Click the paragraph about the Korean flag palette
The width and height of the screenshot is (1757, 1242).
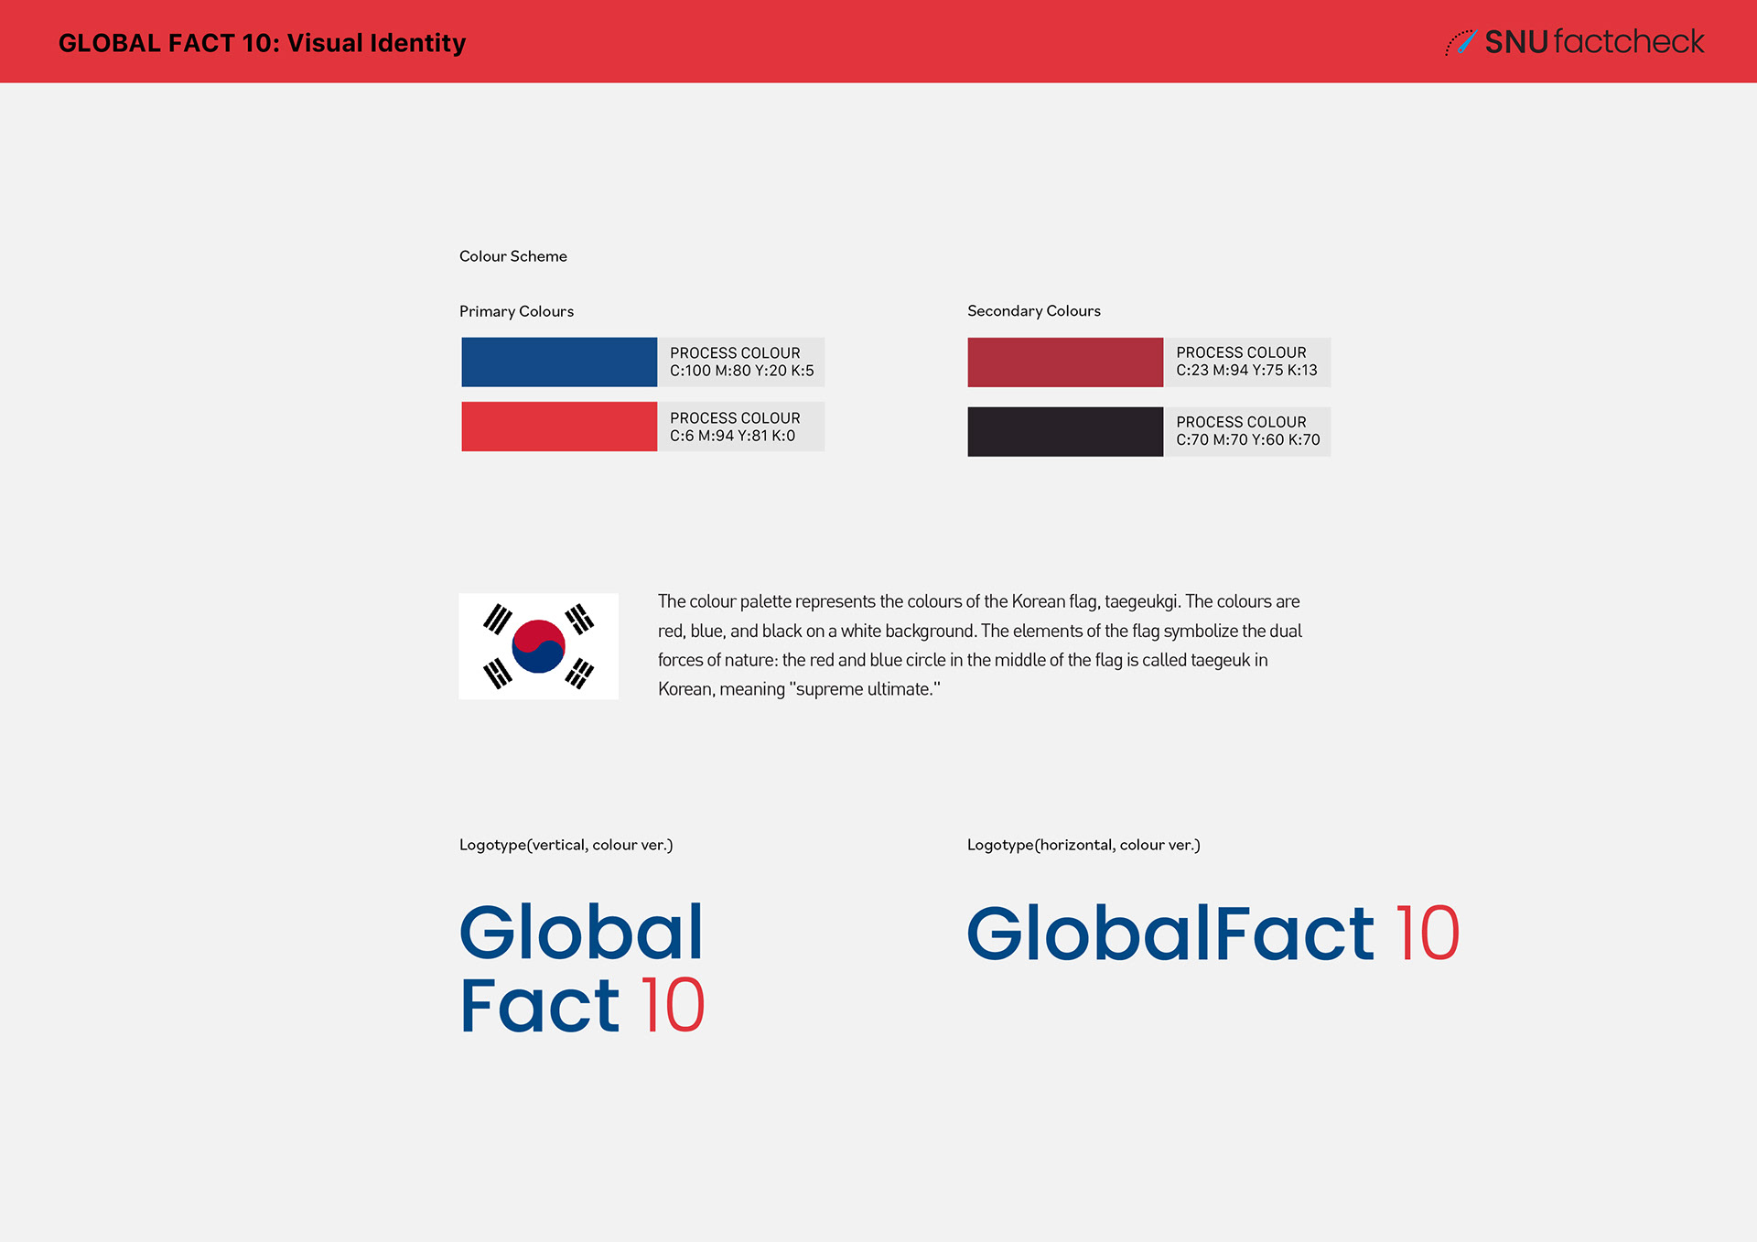[979, 645]
